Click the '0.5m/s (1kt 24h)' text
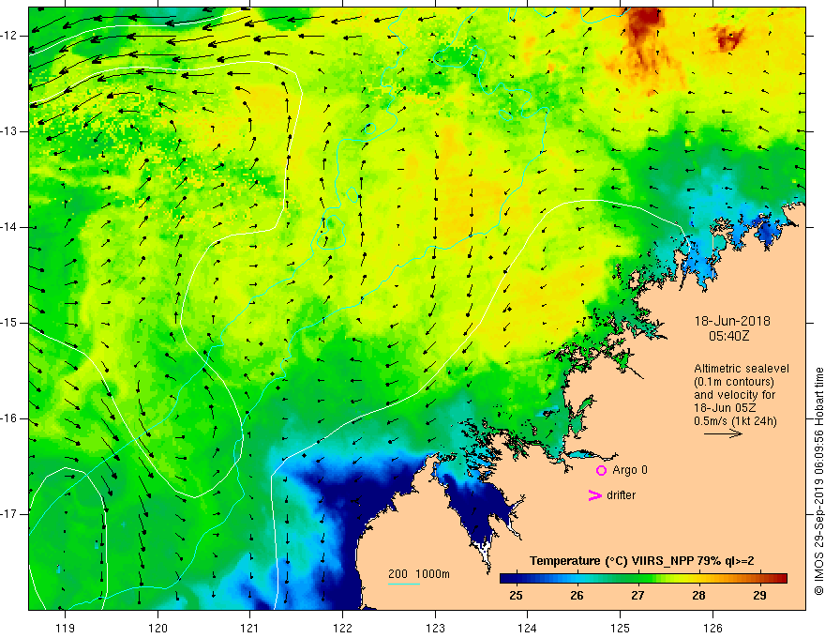Viewport: 825px width, 638px height. [x=735, y=421]
